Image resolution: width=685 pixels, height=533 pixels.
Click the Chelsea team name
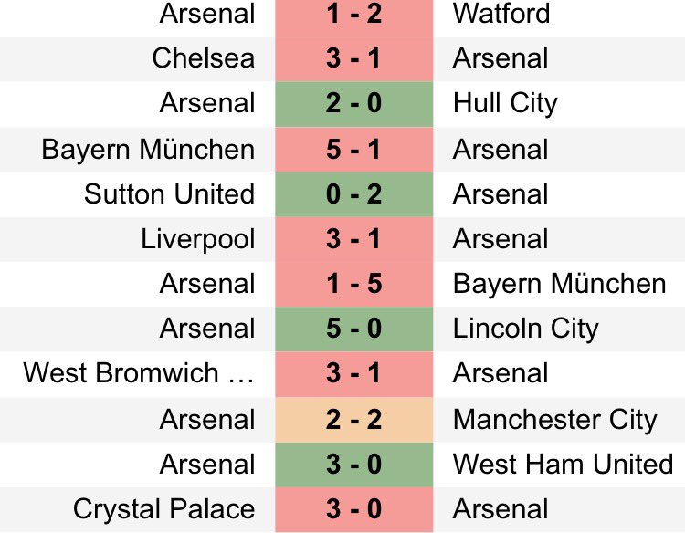203,58
